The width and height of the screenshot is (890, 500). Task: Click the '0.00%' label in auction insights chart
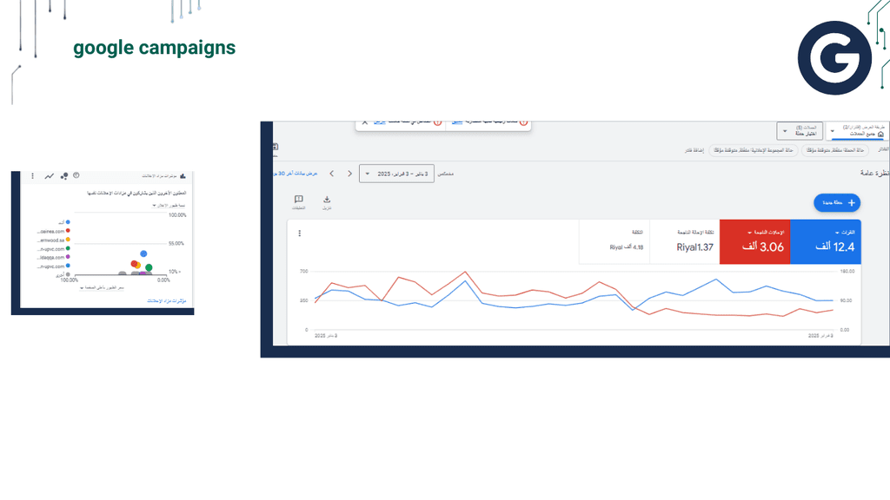click(163, 280)
